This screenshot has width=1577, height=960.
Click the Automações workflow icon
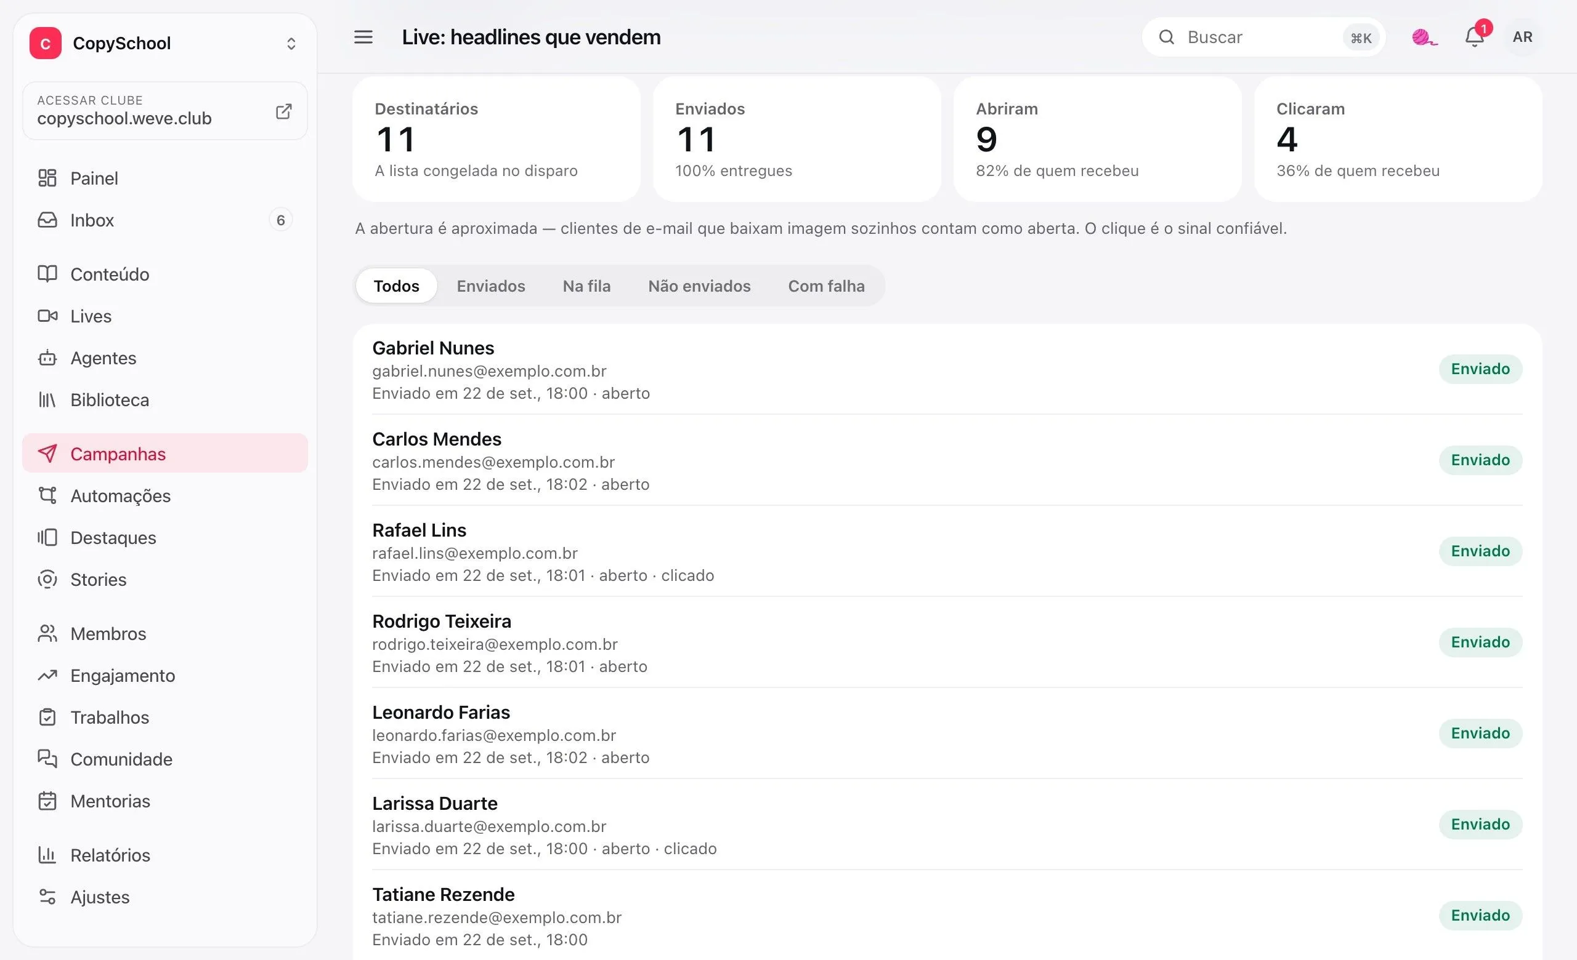point(47,495)
